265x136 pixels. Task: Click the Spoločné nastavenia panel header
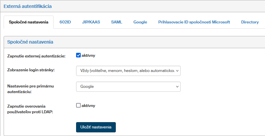click(30, 42)
